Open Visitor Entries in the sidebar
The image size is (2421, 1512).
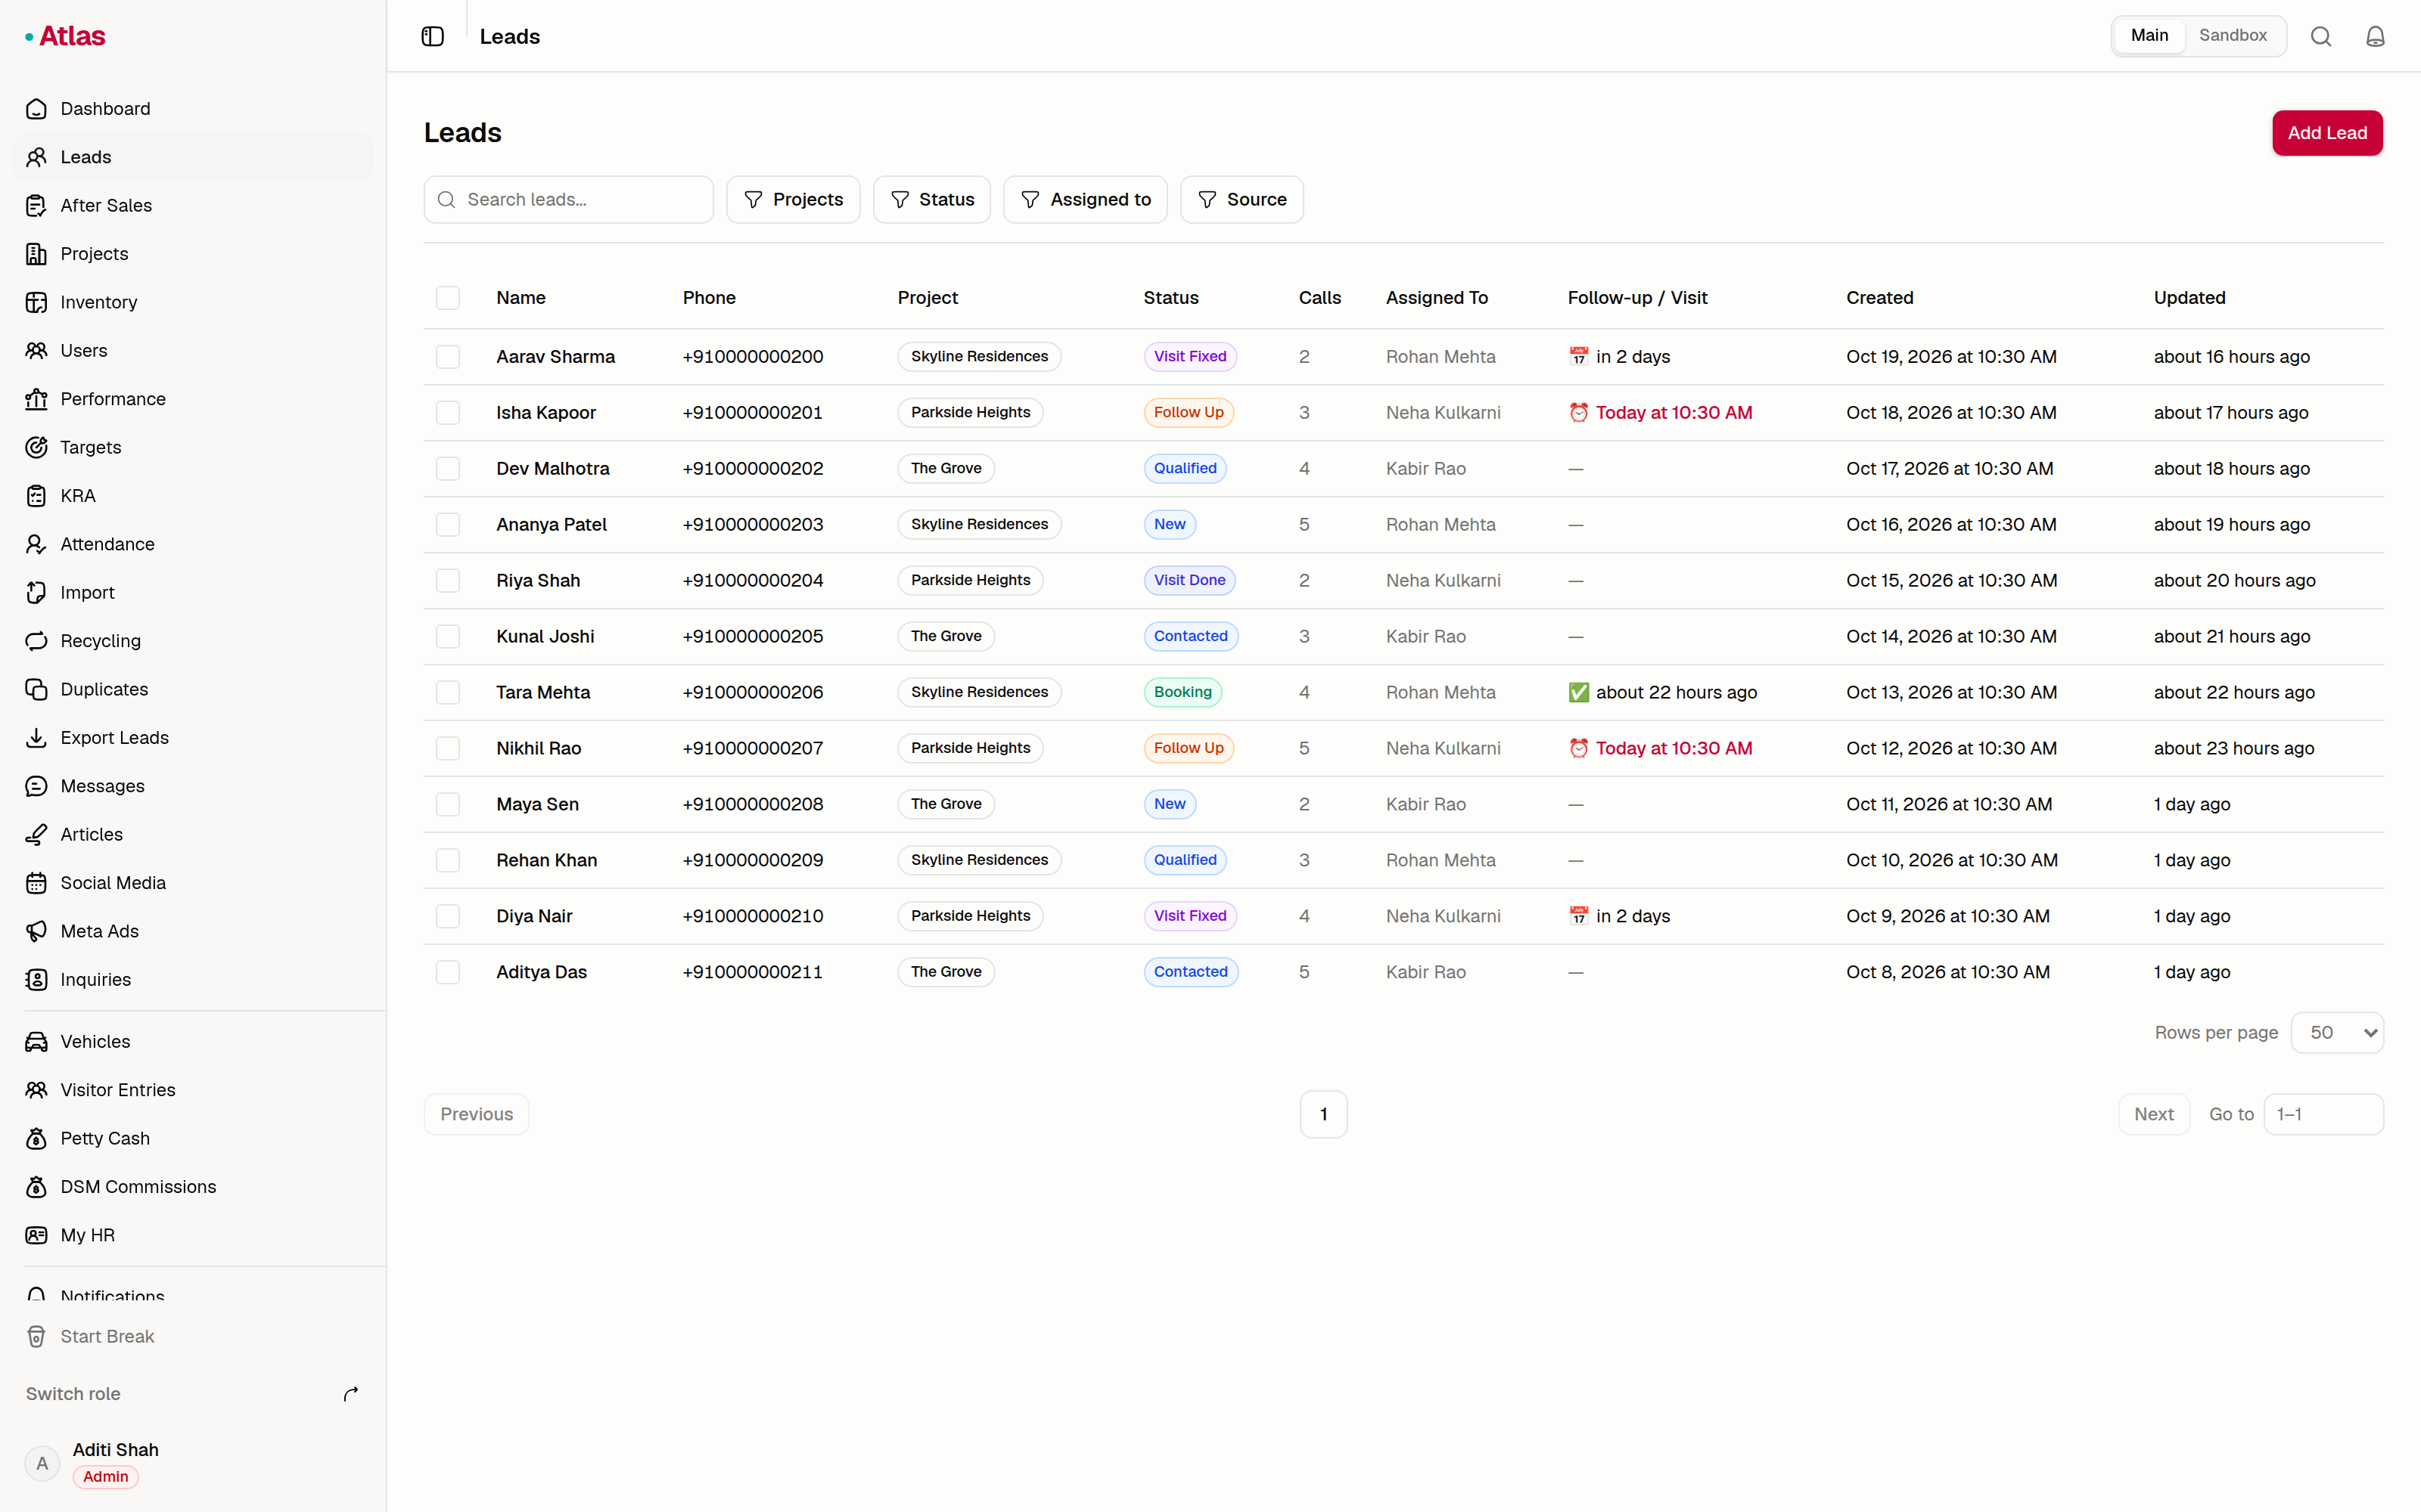click(x=193, y=1090)
